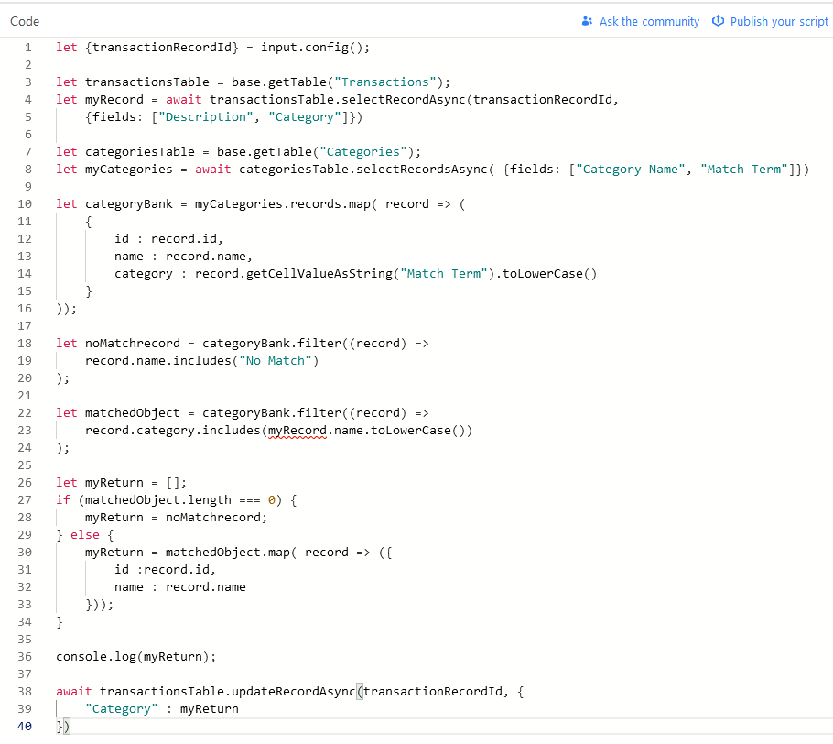The height and width of the screenshot is (744, 833).
Task: Click the Publish your script upload icon
Action: pyautogui.click(x=718, y=21)
